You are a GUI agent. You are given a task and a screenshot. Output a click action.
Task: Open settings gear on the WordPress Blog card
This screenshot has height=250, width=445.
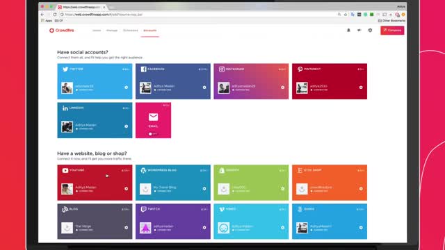[x=204, y=189]
